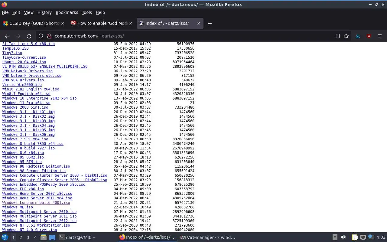This screenshot has height=242, width=387.
Task: Show site security lock information
Action: pos(49,36)
